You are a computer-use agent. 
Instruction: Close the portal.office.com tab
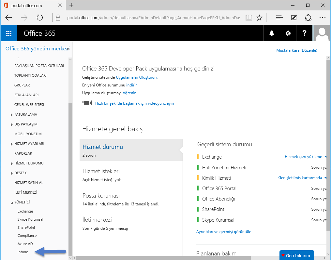60,5
